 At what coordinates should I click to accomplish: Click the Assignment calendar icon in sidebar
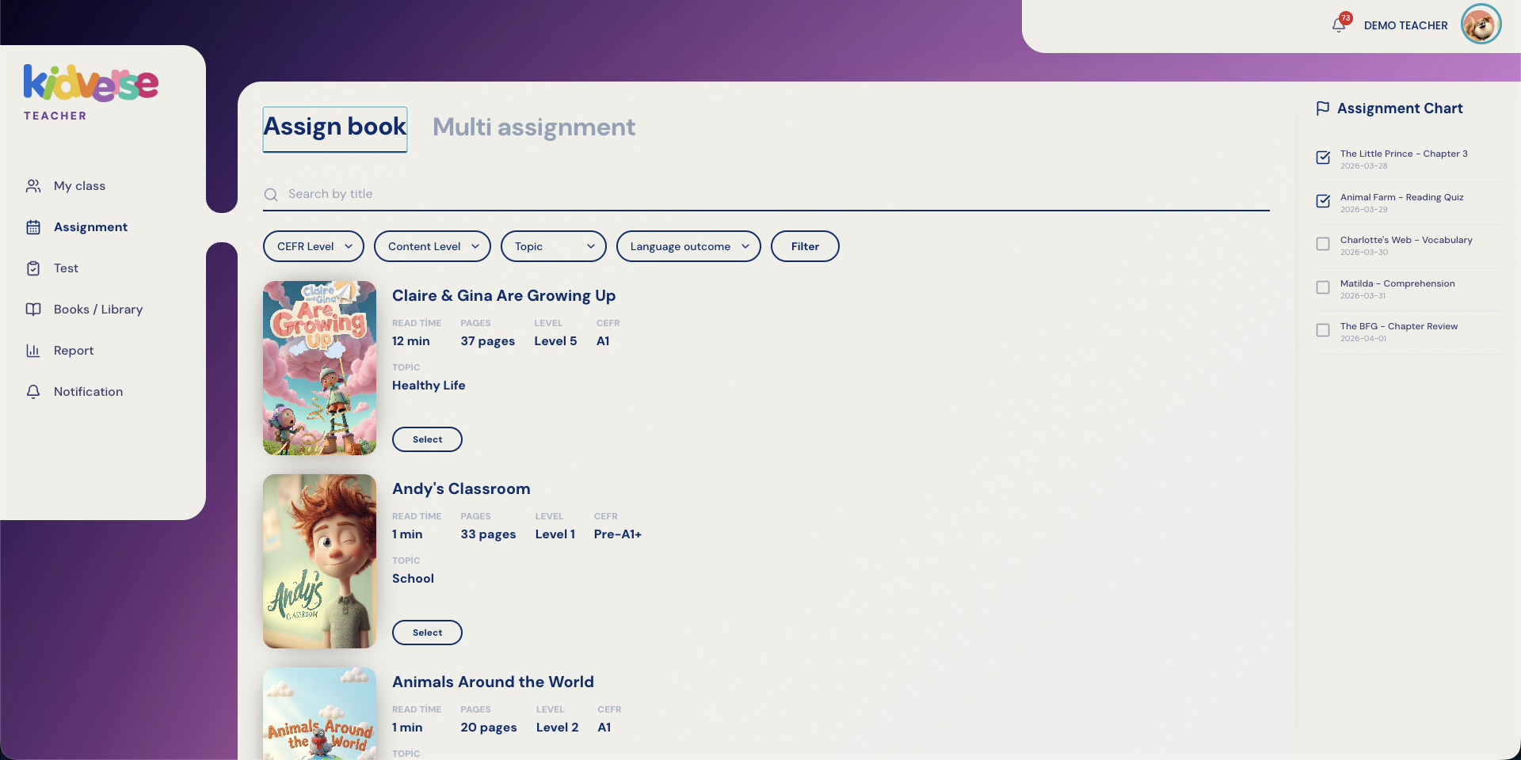33,227
